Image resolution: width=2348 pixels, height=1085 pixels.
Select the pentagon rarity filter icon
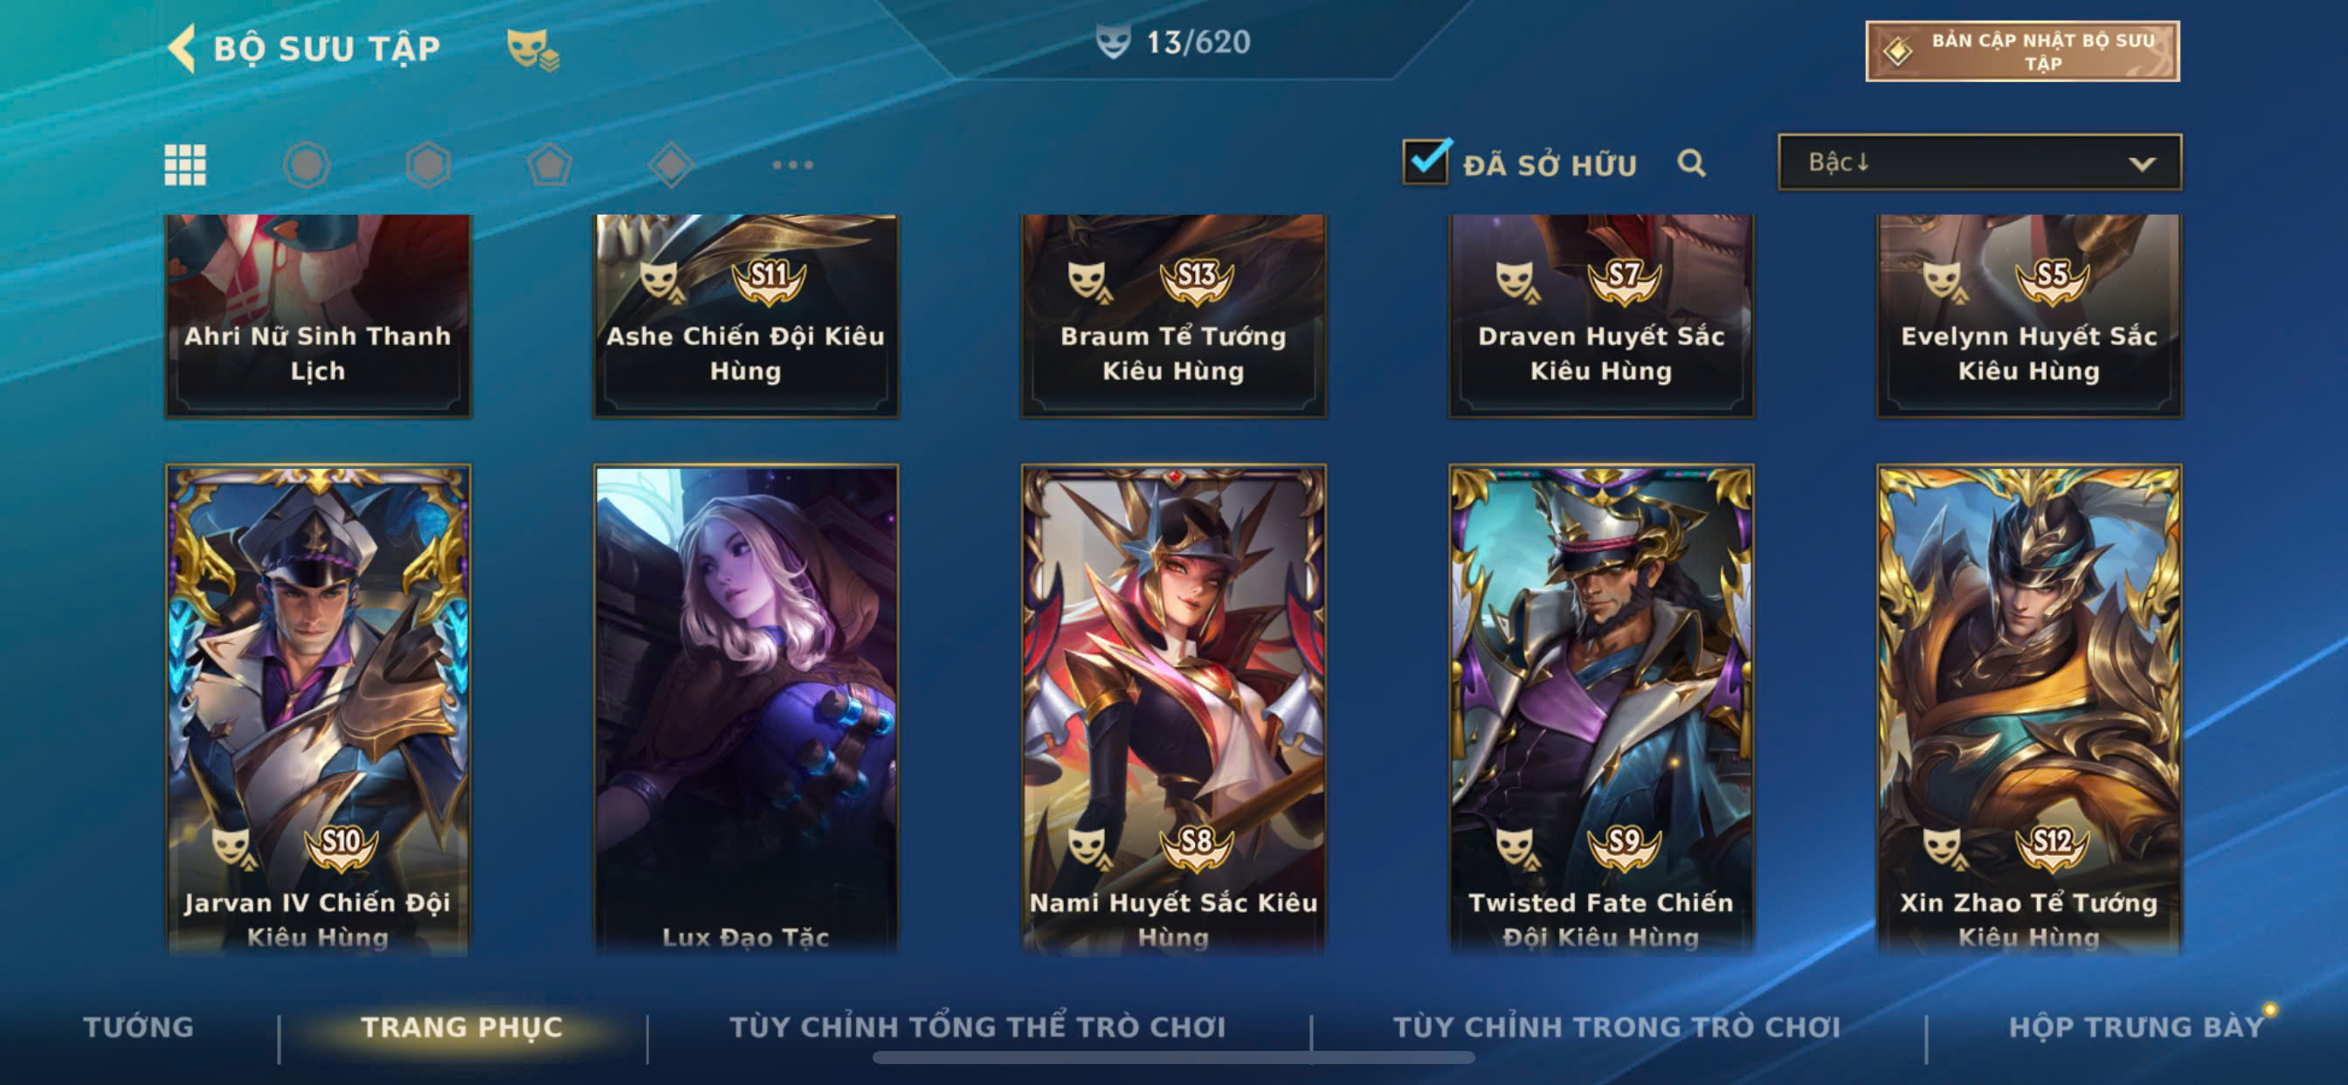(549, 165)
